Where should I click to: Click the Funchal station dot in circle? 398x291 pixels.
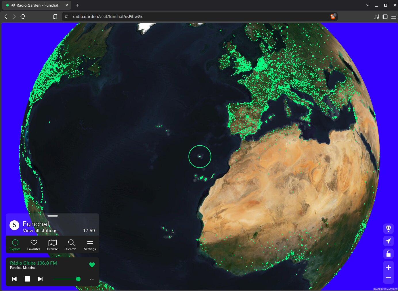[x=200, y=157]
